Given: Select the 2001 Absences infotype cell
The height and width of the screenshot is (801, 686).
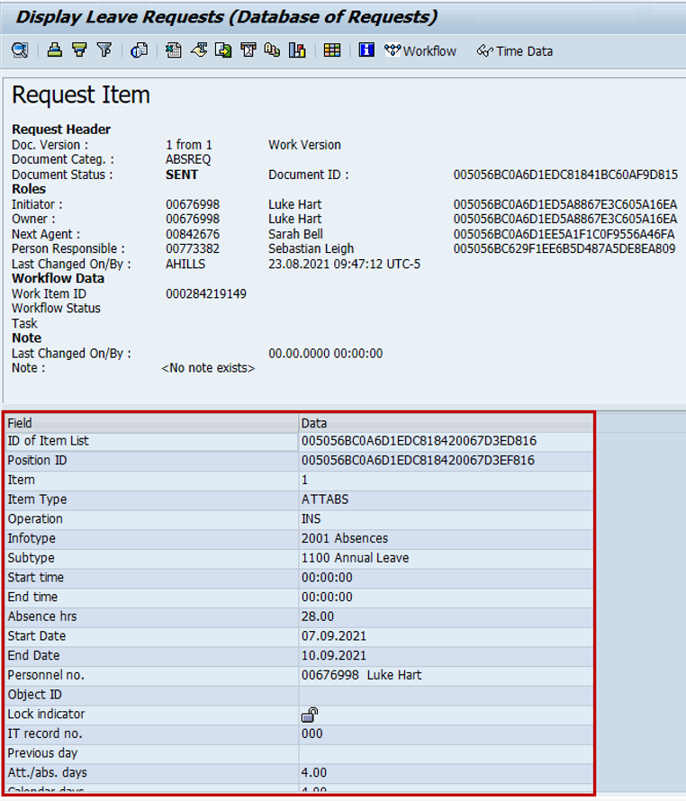Looking at the screenshot, I should [x=446, y=538].
